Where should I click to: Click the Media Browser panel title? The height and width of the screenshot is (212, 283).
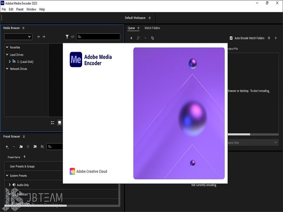tap(12, 28)
